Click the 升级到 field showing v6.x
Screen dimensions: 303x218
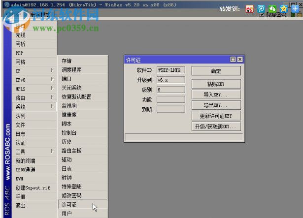pyautogui.click(x=170, y=80)
